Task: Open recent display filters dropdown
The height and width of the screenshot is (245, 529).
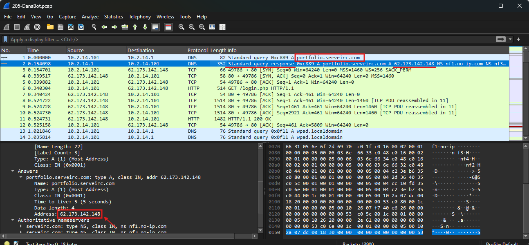Action: pos(510,39)
